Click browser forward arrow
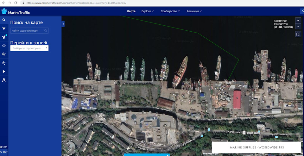304x156 pixels. pos(10,3)
